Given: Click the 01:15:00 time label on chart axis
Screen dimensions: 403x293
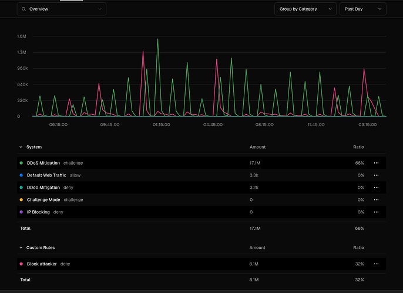Looking at the screenshot, I should click(x=162, y=125).
